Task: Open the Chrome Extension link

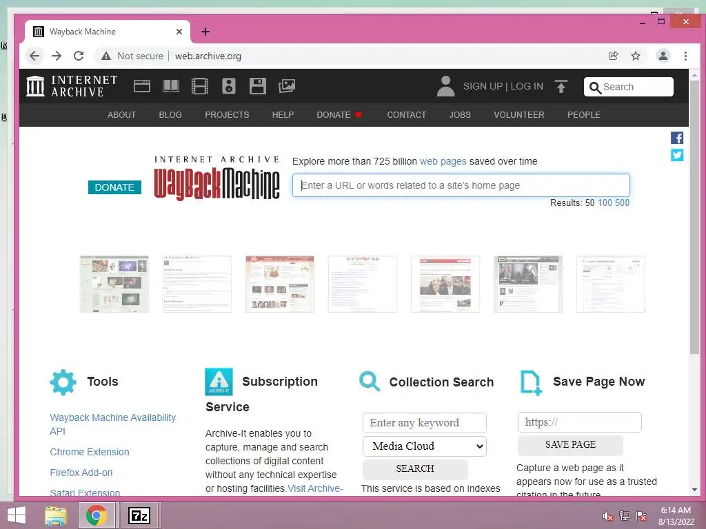Action: tap(90, 452)
